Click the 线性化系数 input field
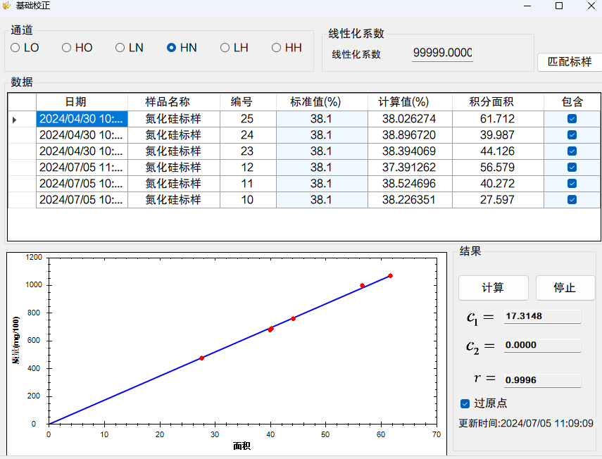Viewport: 602px width, 459px height. coord(442,53)
